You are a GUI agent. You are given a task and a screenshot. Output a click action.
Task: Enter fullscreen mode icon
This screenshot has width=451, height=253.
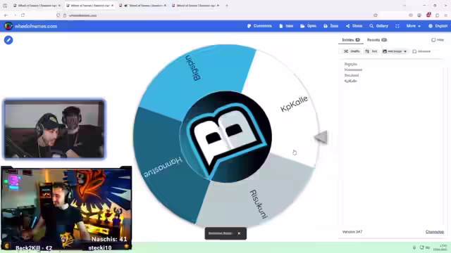click(x=397, y=26)
